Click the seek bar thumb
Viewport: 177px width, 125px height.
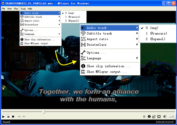pos(44,111)
